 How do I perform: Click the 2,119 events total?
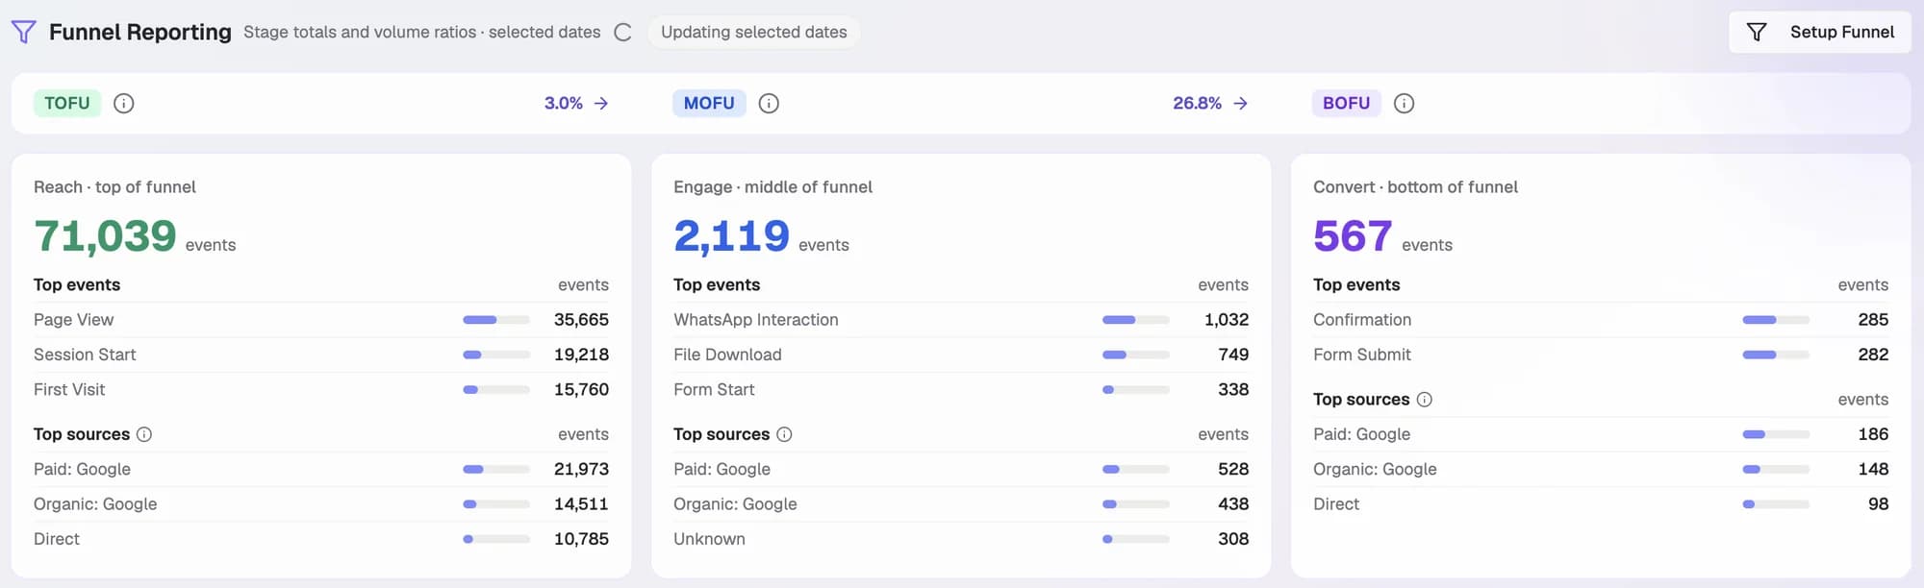pos(731,235)
